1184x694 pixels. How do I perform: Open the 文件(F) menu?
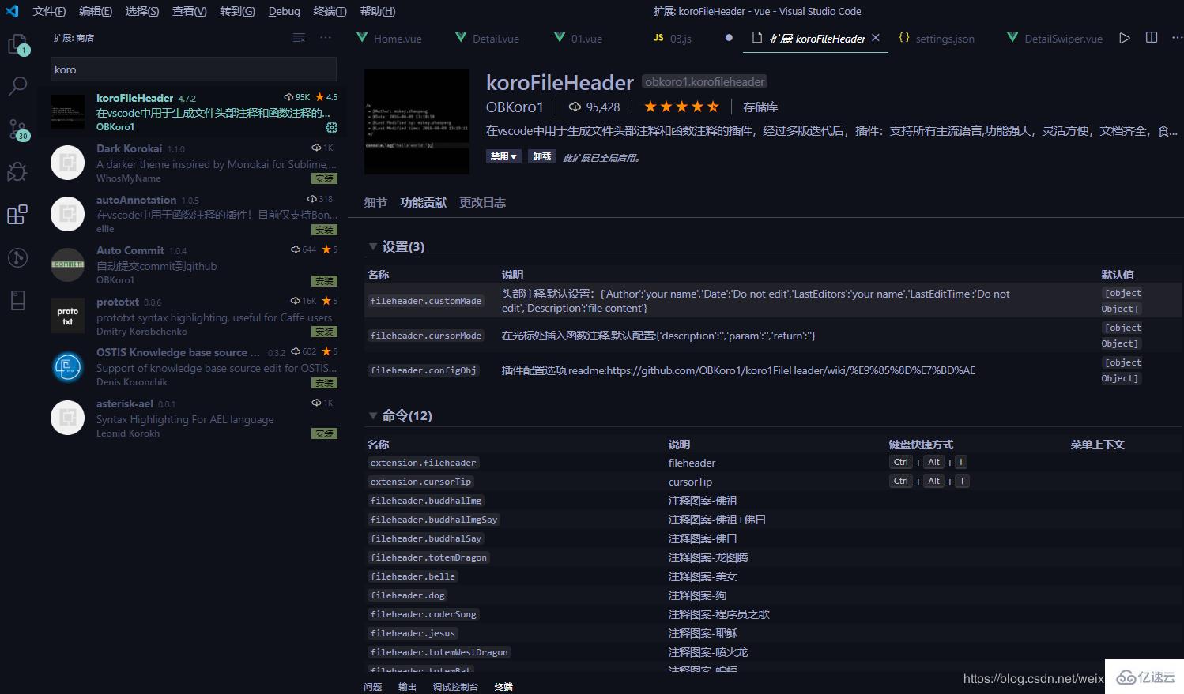coord(49,11)
